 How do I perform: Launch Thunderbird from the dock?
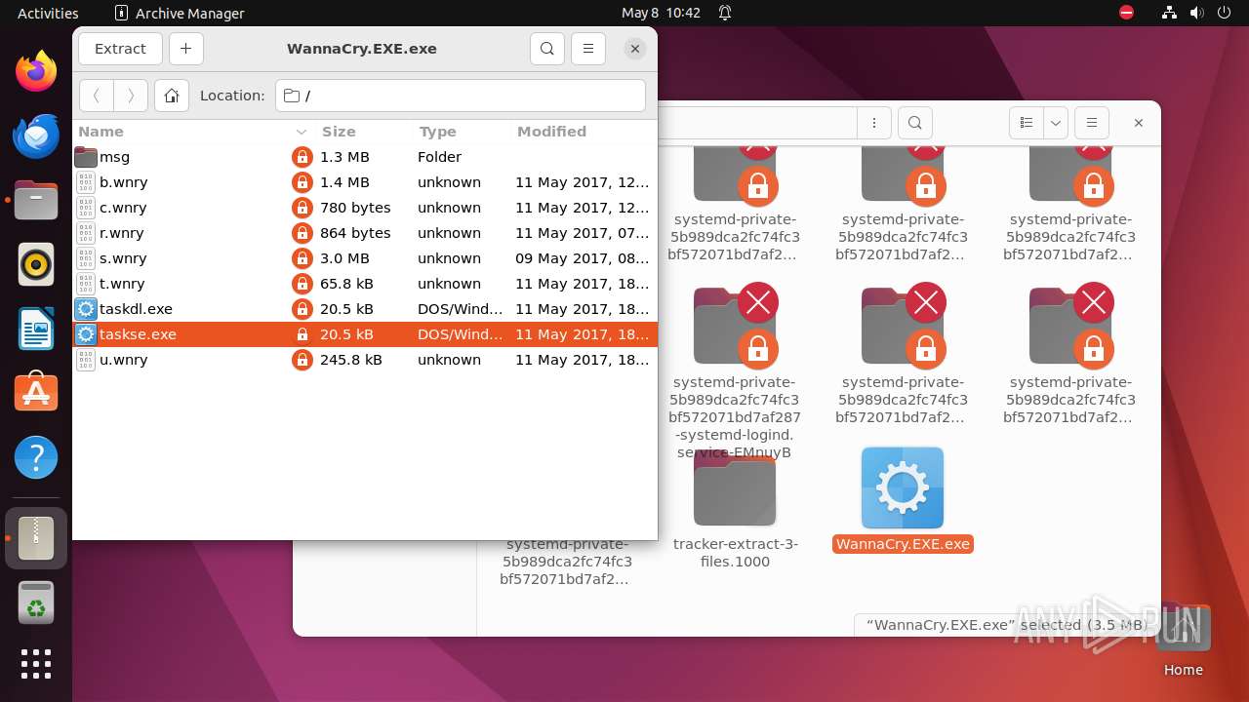[36, 136]
